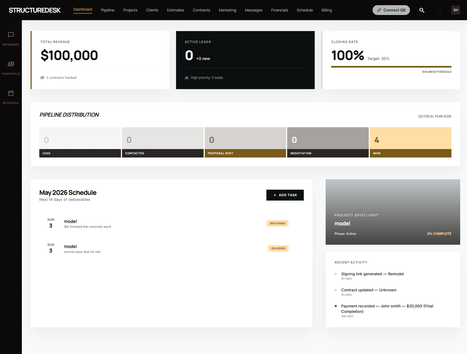
Task: Open the Projects nav item
Action: (130, 10)
